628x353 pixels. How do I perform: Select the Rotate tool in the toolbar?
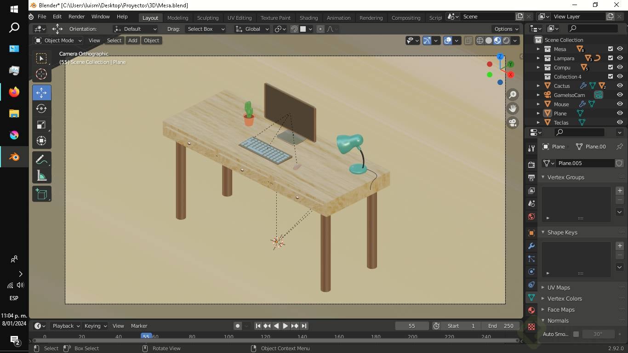tap(41, 108)
